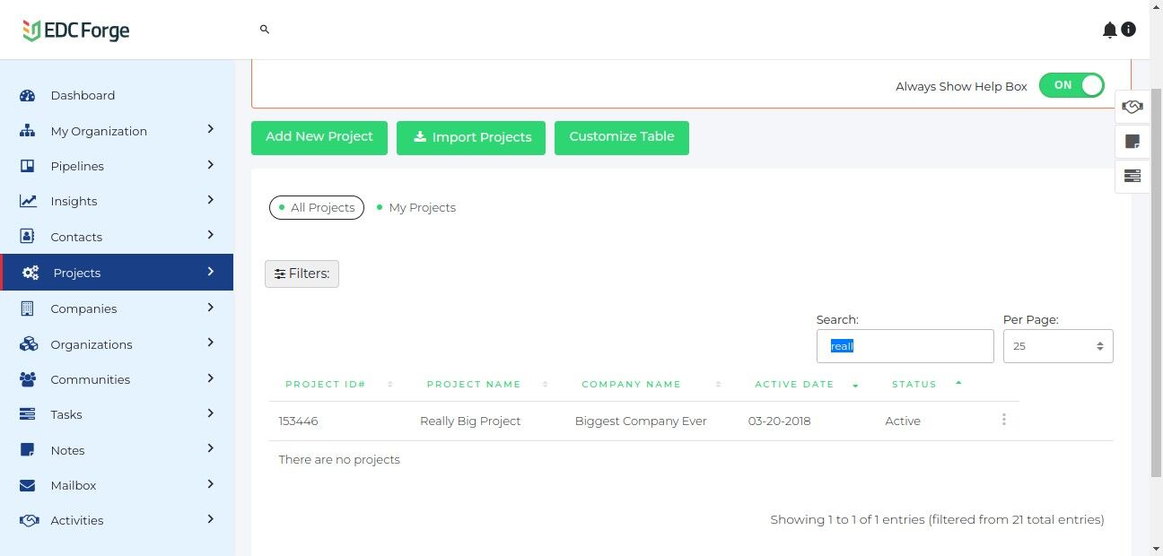Click the Insights chart icon

coord(28,201)
